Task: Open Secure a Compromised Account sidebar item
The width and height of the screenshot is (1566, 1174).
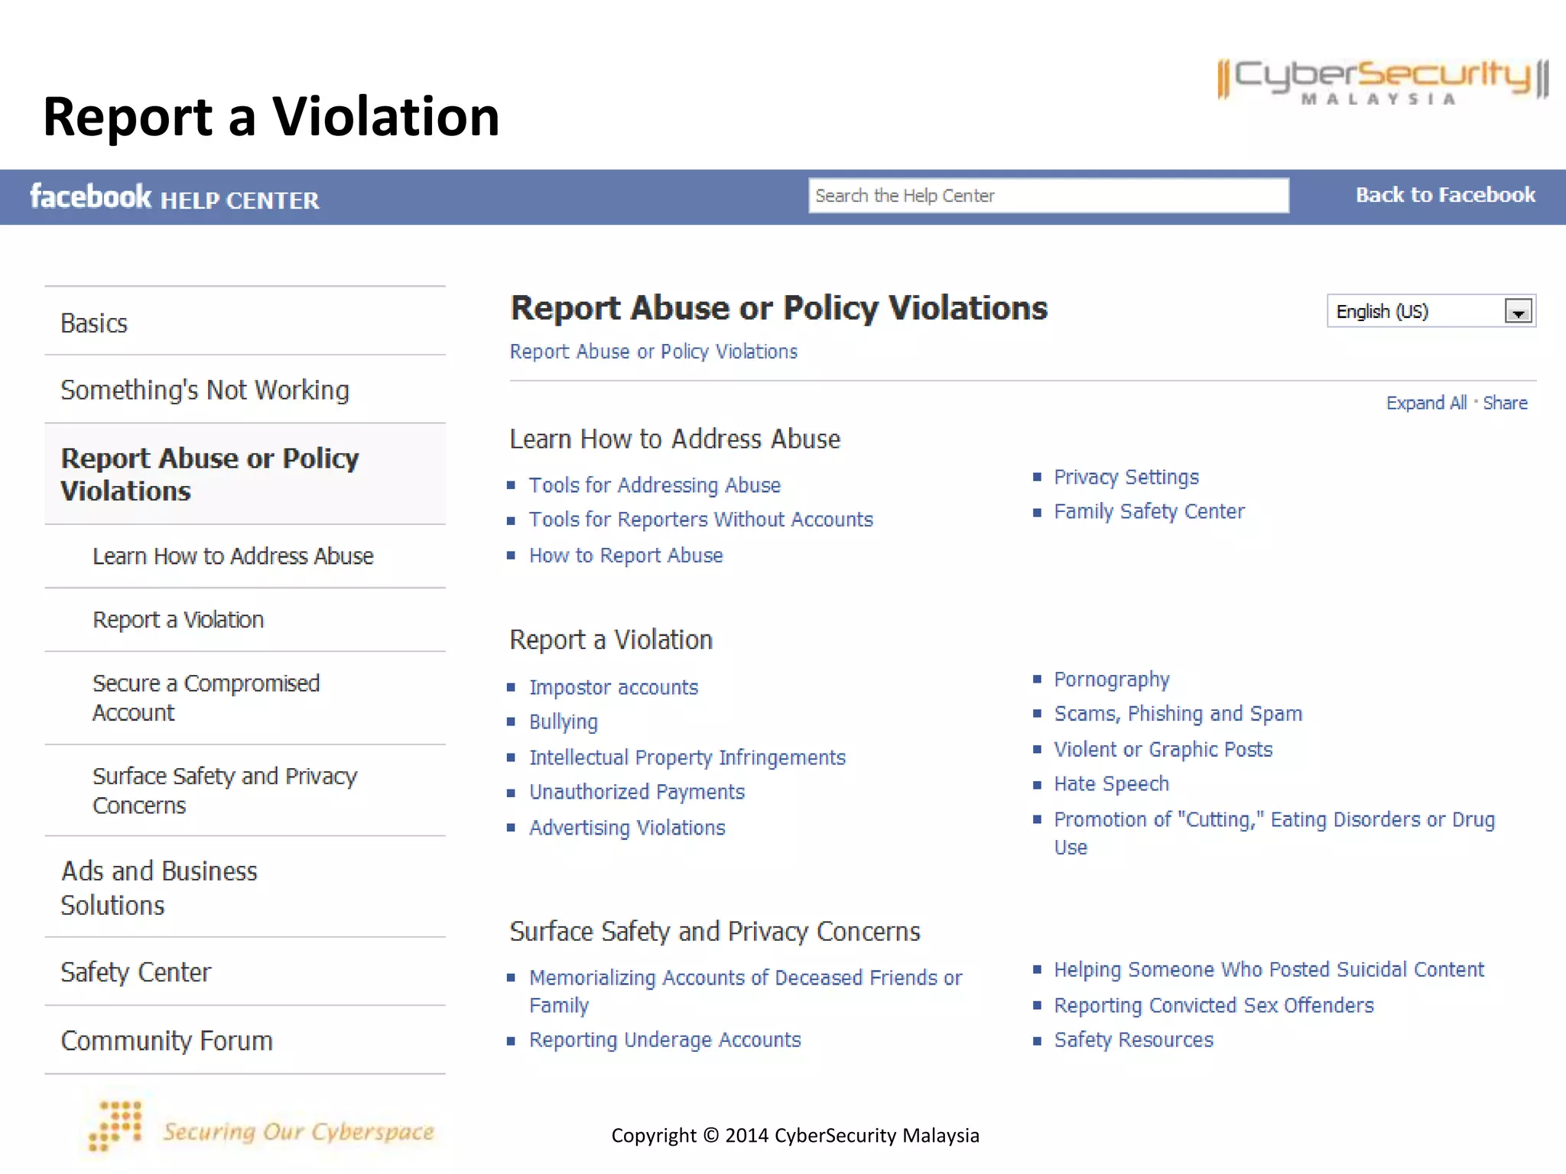Action: click(245, 698)
